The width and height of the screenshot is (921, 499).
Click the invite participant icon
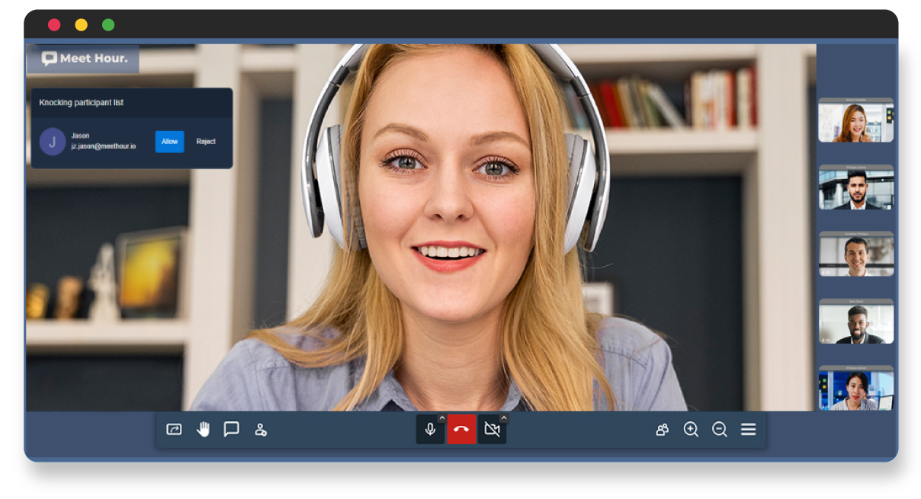tap(261, 430)
